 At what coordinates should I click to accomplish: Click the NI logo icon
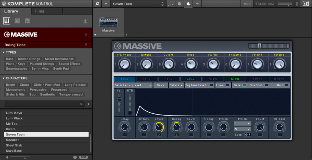(306, 4)
